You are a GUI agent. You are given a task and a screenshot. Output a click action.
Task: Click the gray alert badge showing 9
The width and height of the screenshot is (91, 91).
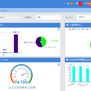tap(72, 4)
